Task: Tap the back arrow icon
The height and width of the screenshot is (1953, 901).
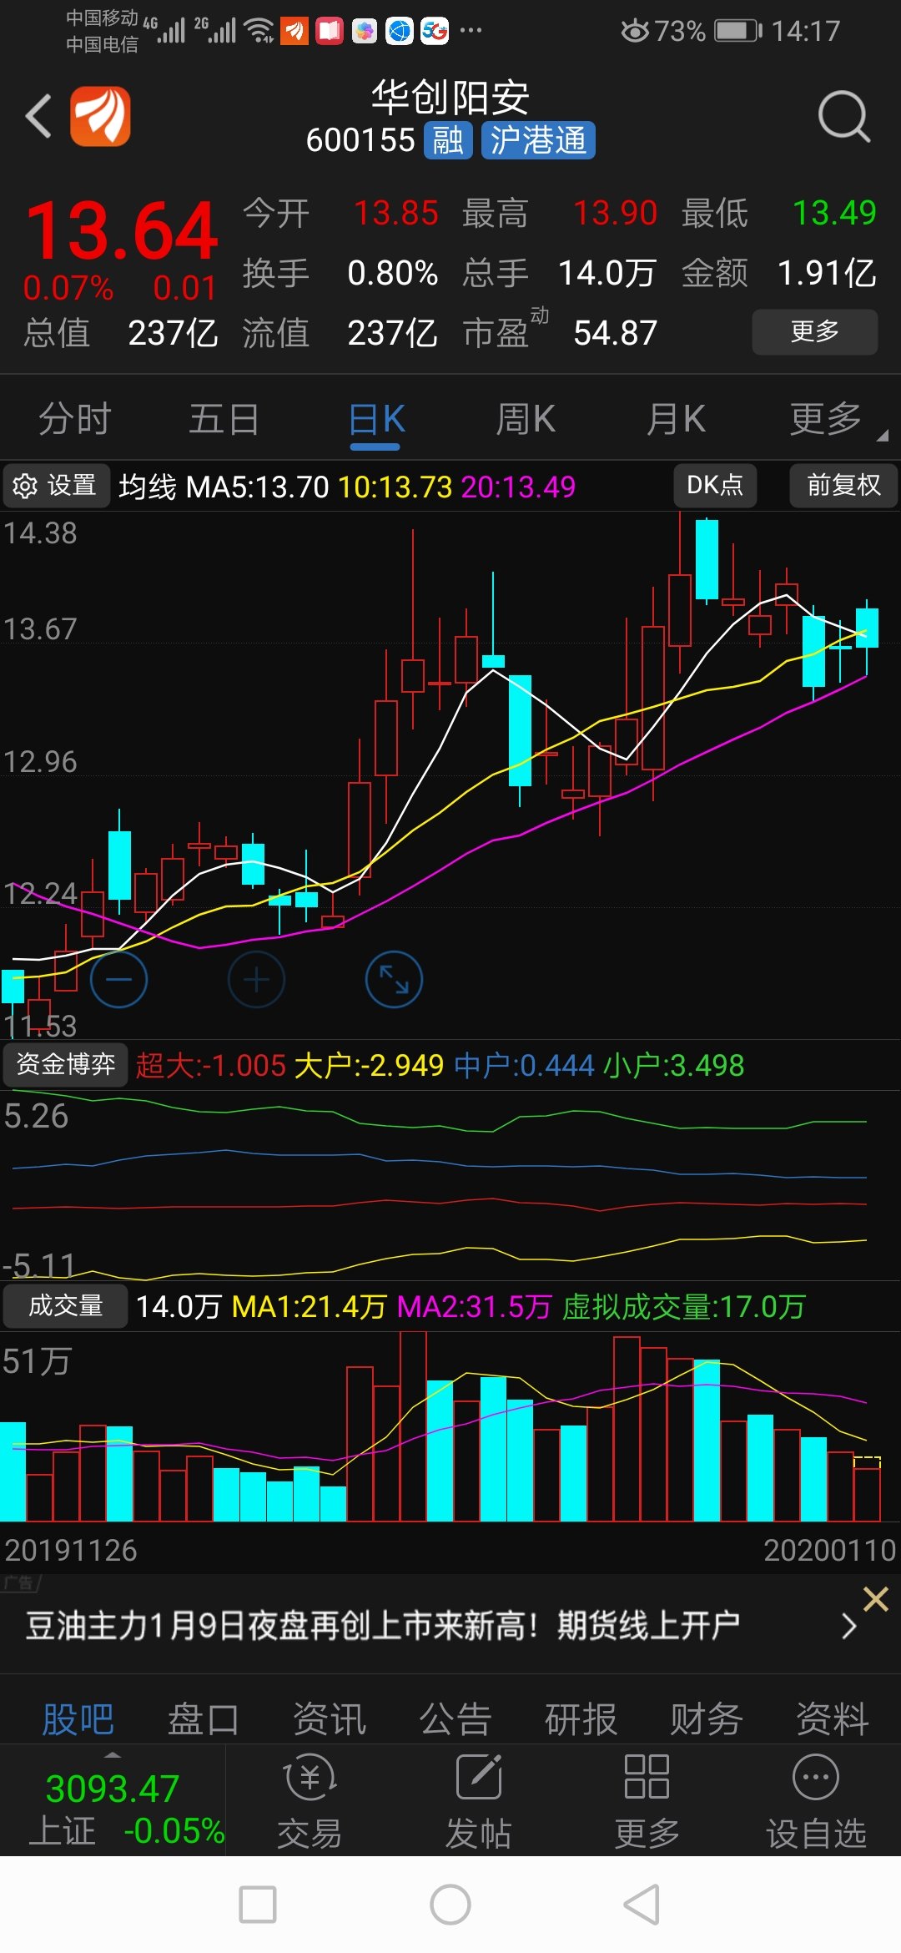Action: (38, 116)
